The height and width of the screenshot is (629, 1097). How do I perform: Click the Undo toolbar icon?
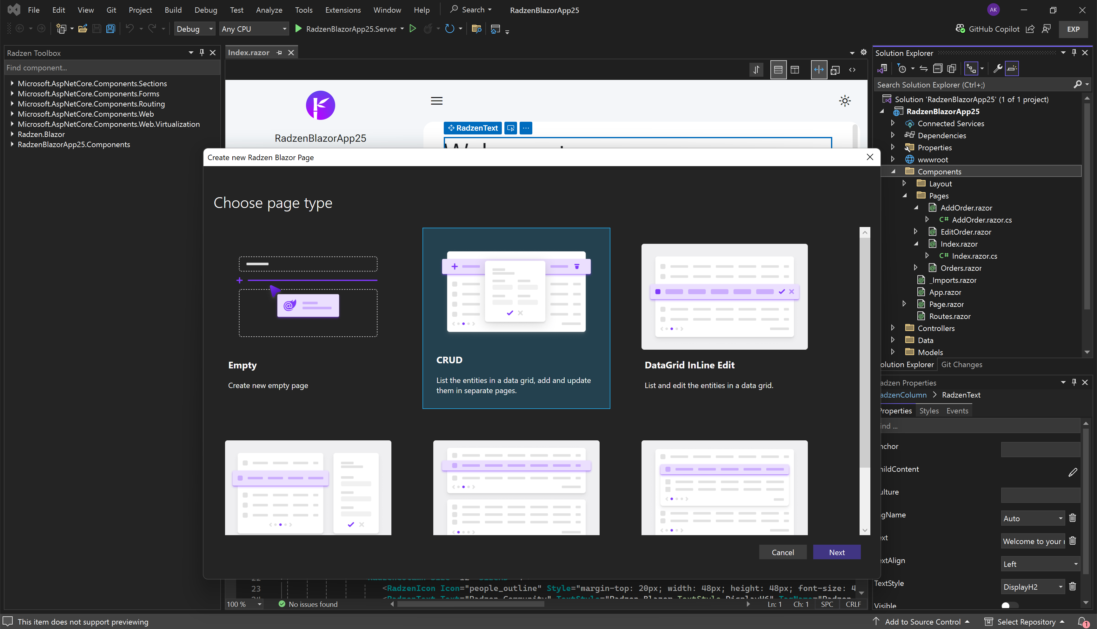[x=129, y=29]
